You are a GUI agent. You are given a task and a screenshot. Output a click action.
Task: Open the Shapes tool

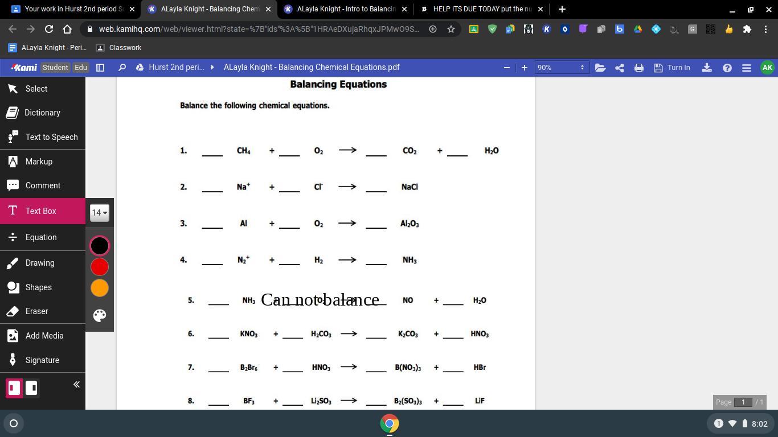(x=43, y=287)
